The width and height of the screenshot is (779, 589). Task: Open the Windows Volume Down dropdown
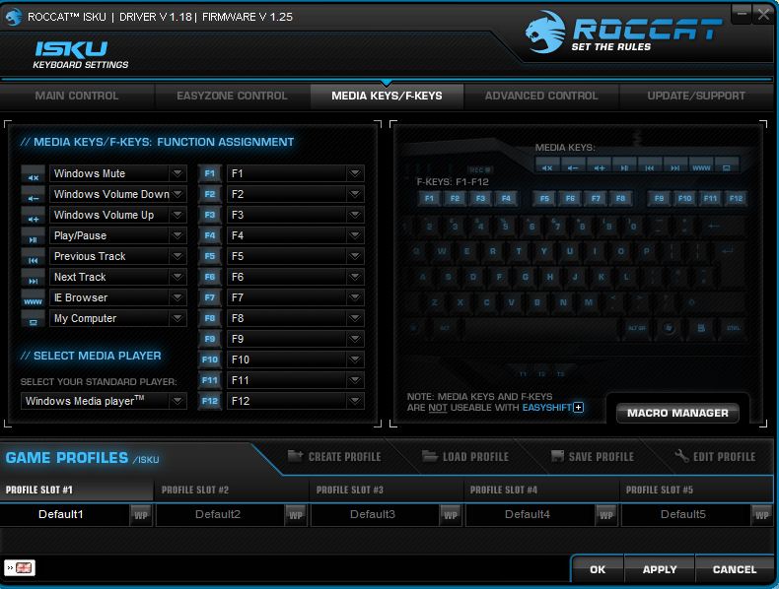coord(177,194)
